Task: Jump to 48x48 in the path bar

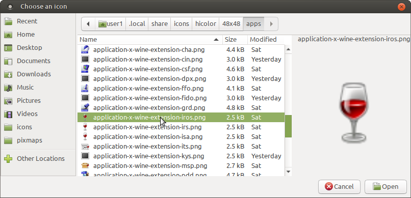Action: point(231,24)
